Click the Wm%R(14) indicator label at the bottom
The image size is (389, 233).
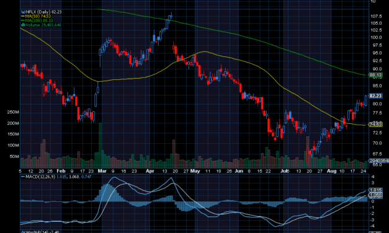40,232
